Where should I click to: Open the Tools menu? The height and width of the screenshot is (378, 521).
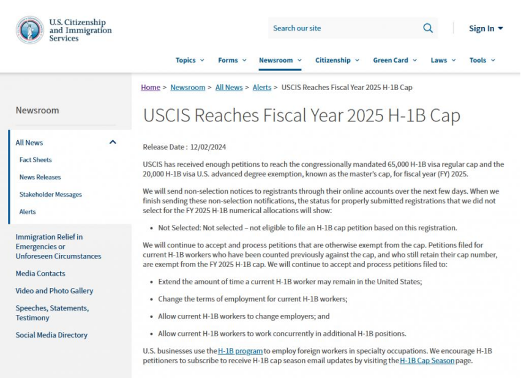(x=482, y=60)
